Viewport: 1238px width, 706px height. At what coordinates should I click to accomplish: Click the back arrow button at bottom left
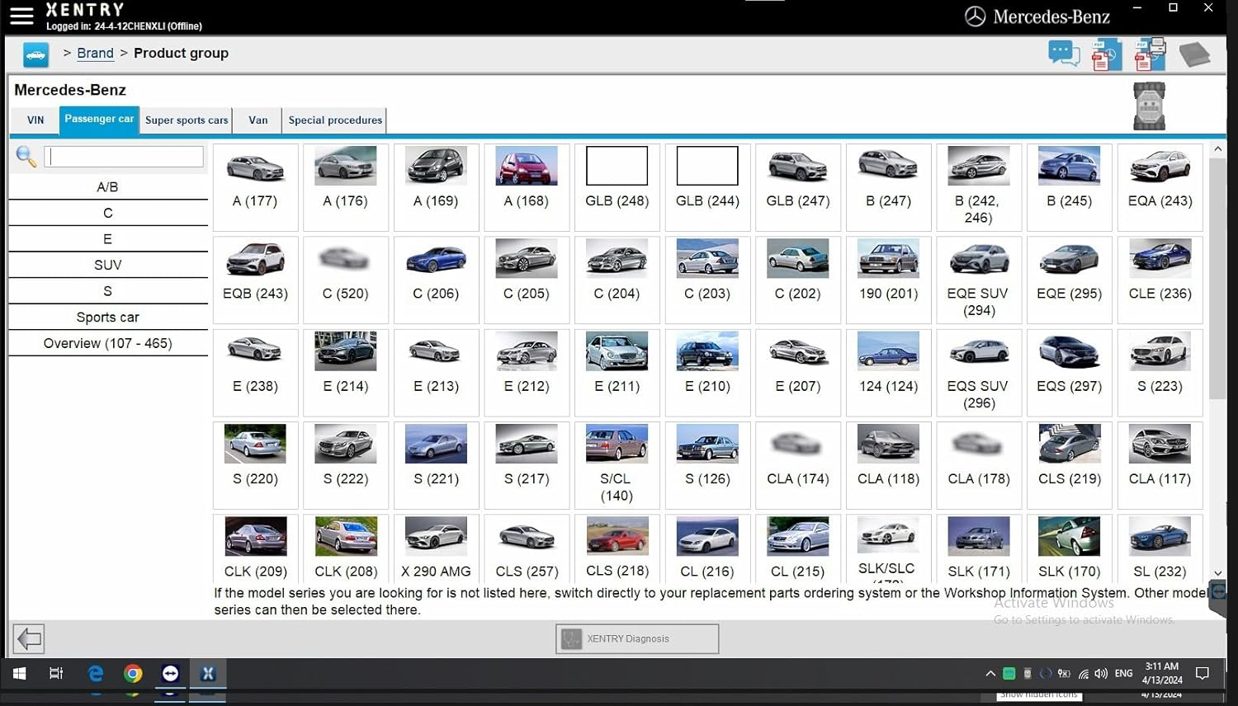tap(29, 638)
